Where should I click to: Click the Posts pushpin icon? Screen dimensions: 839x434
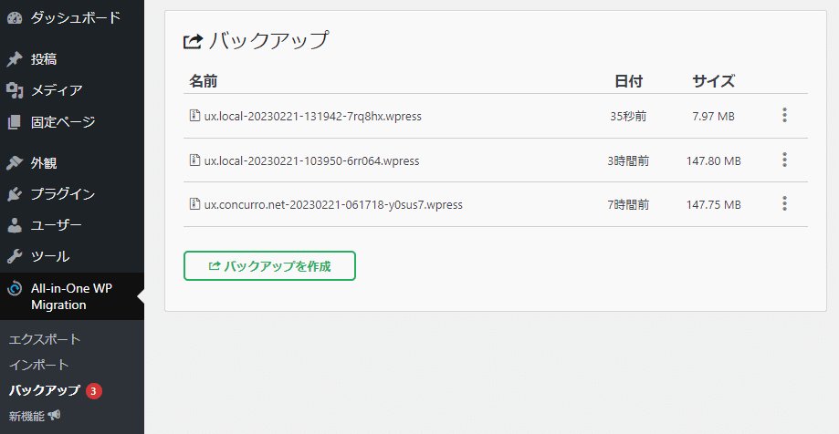click(15, 59)
